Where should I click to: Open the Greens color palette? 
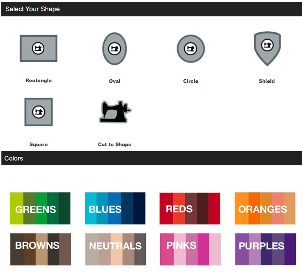(40, 208)
